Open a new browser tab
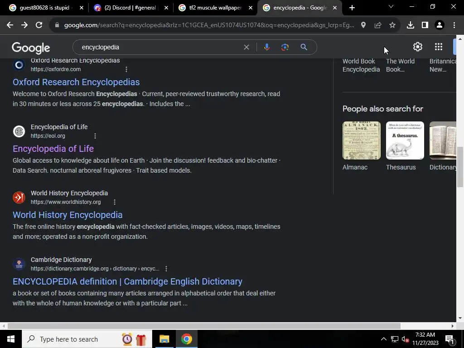This screenshot has height=348, width=464. pyautogui.click(x=352, y=8)
